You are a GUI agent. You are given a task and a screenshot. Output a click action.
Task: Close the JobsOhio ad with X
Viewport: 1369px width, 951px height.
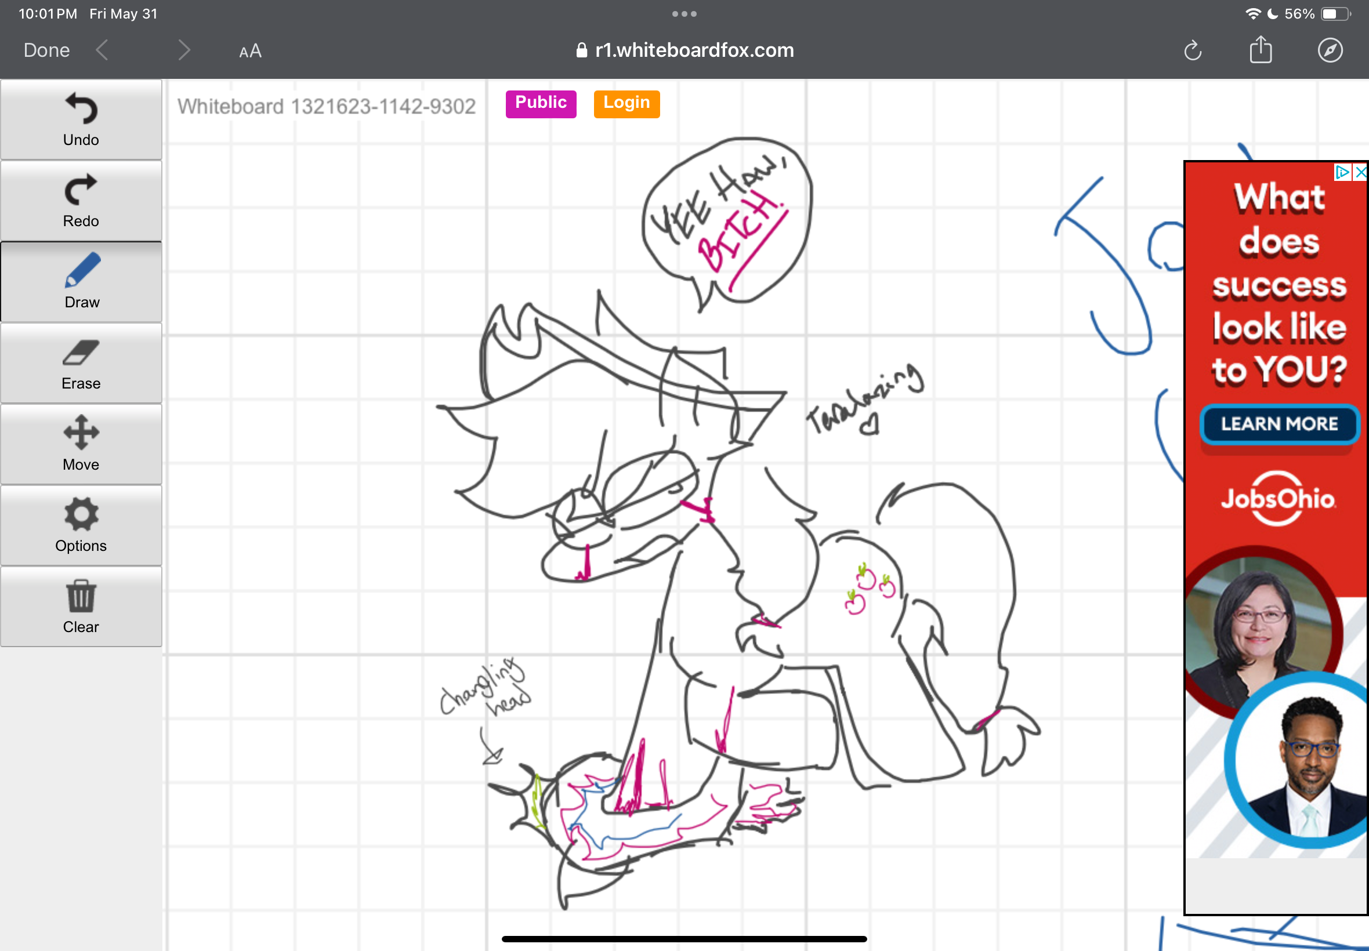coord(1361,173)
